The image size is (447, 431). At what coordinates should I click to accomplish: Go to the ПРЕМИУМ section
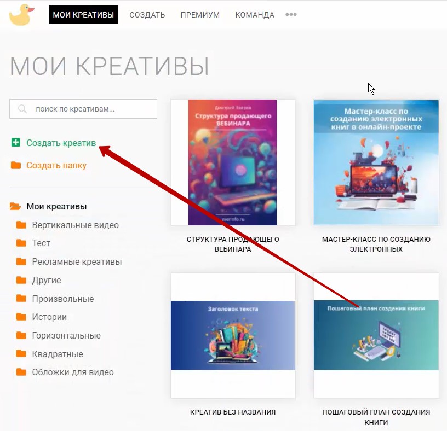coord(200,15)
